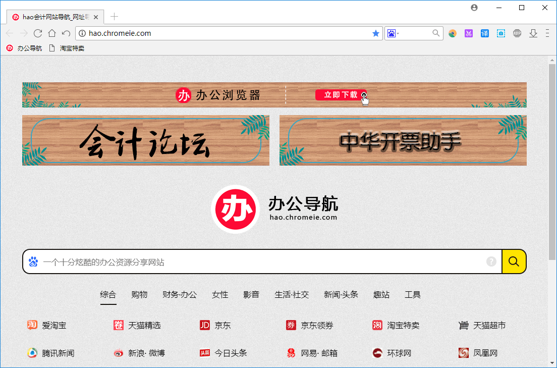The height and width of the screenshot is (368, 557).
Task: Open the ABP ad blocker icon
Action: 517,33
